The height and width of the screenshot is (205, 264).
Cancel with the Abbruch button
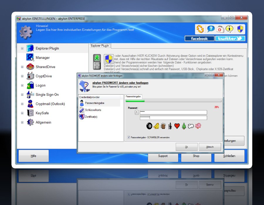point(210,147)
